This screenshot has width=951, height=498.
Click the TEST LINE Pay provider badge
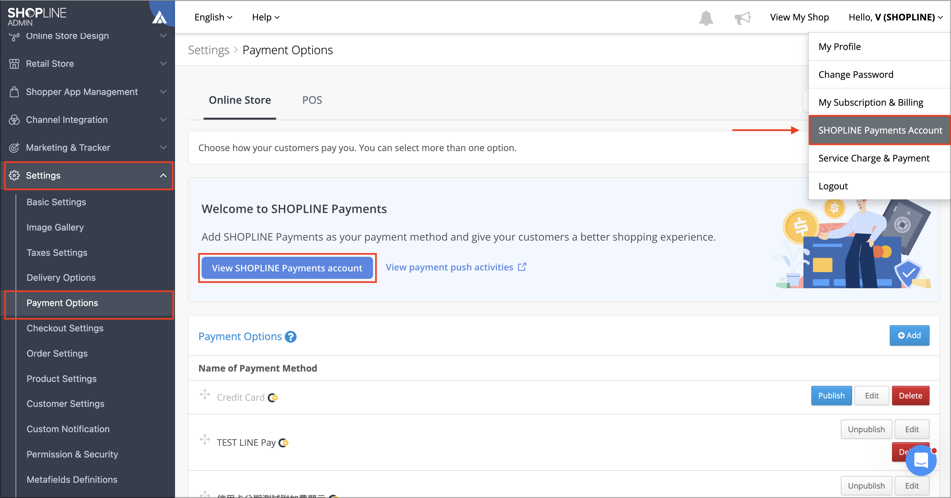[283, 443]
